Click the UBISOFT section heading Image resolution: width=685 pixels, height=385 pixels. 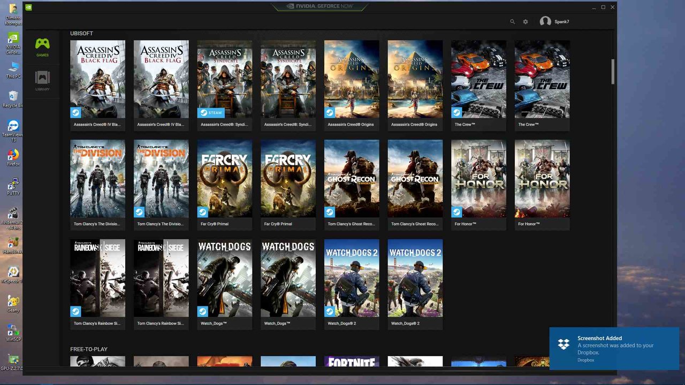(81, 33)
